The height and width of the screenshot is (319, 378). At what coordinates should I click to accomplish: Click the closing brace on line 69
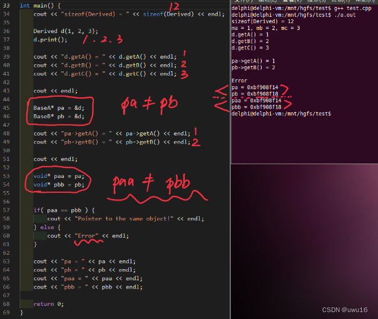point(21,313)
